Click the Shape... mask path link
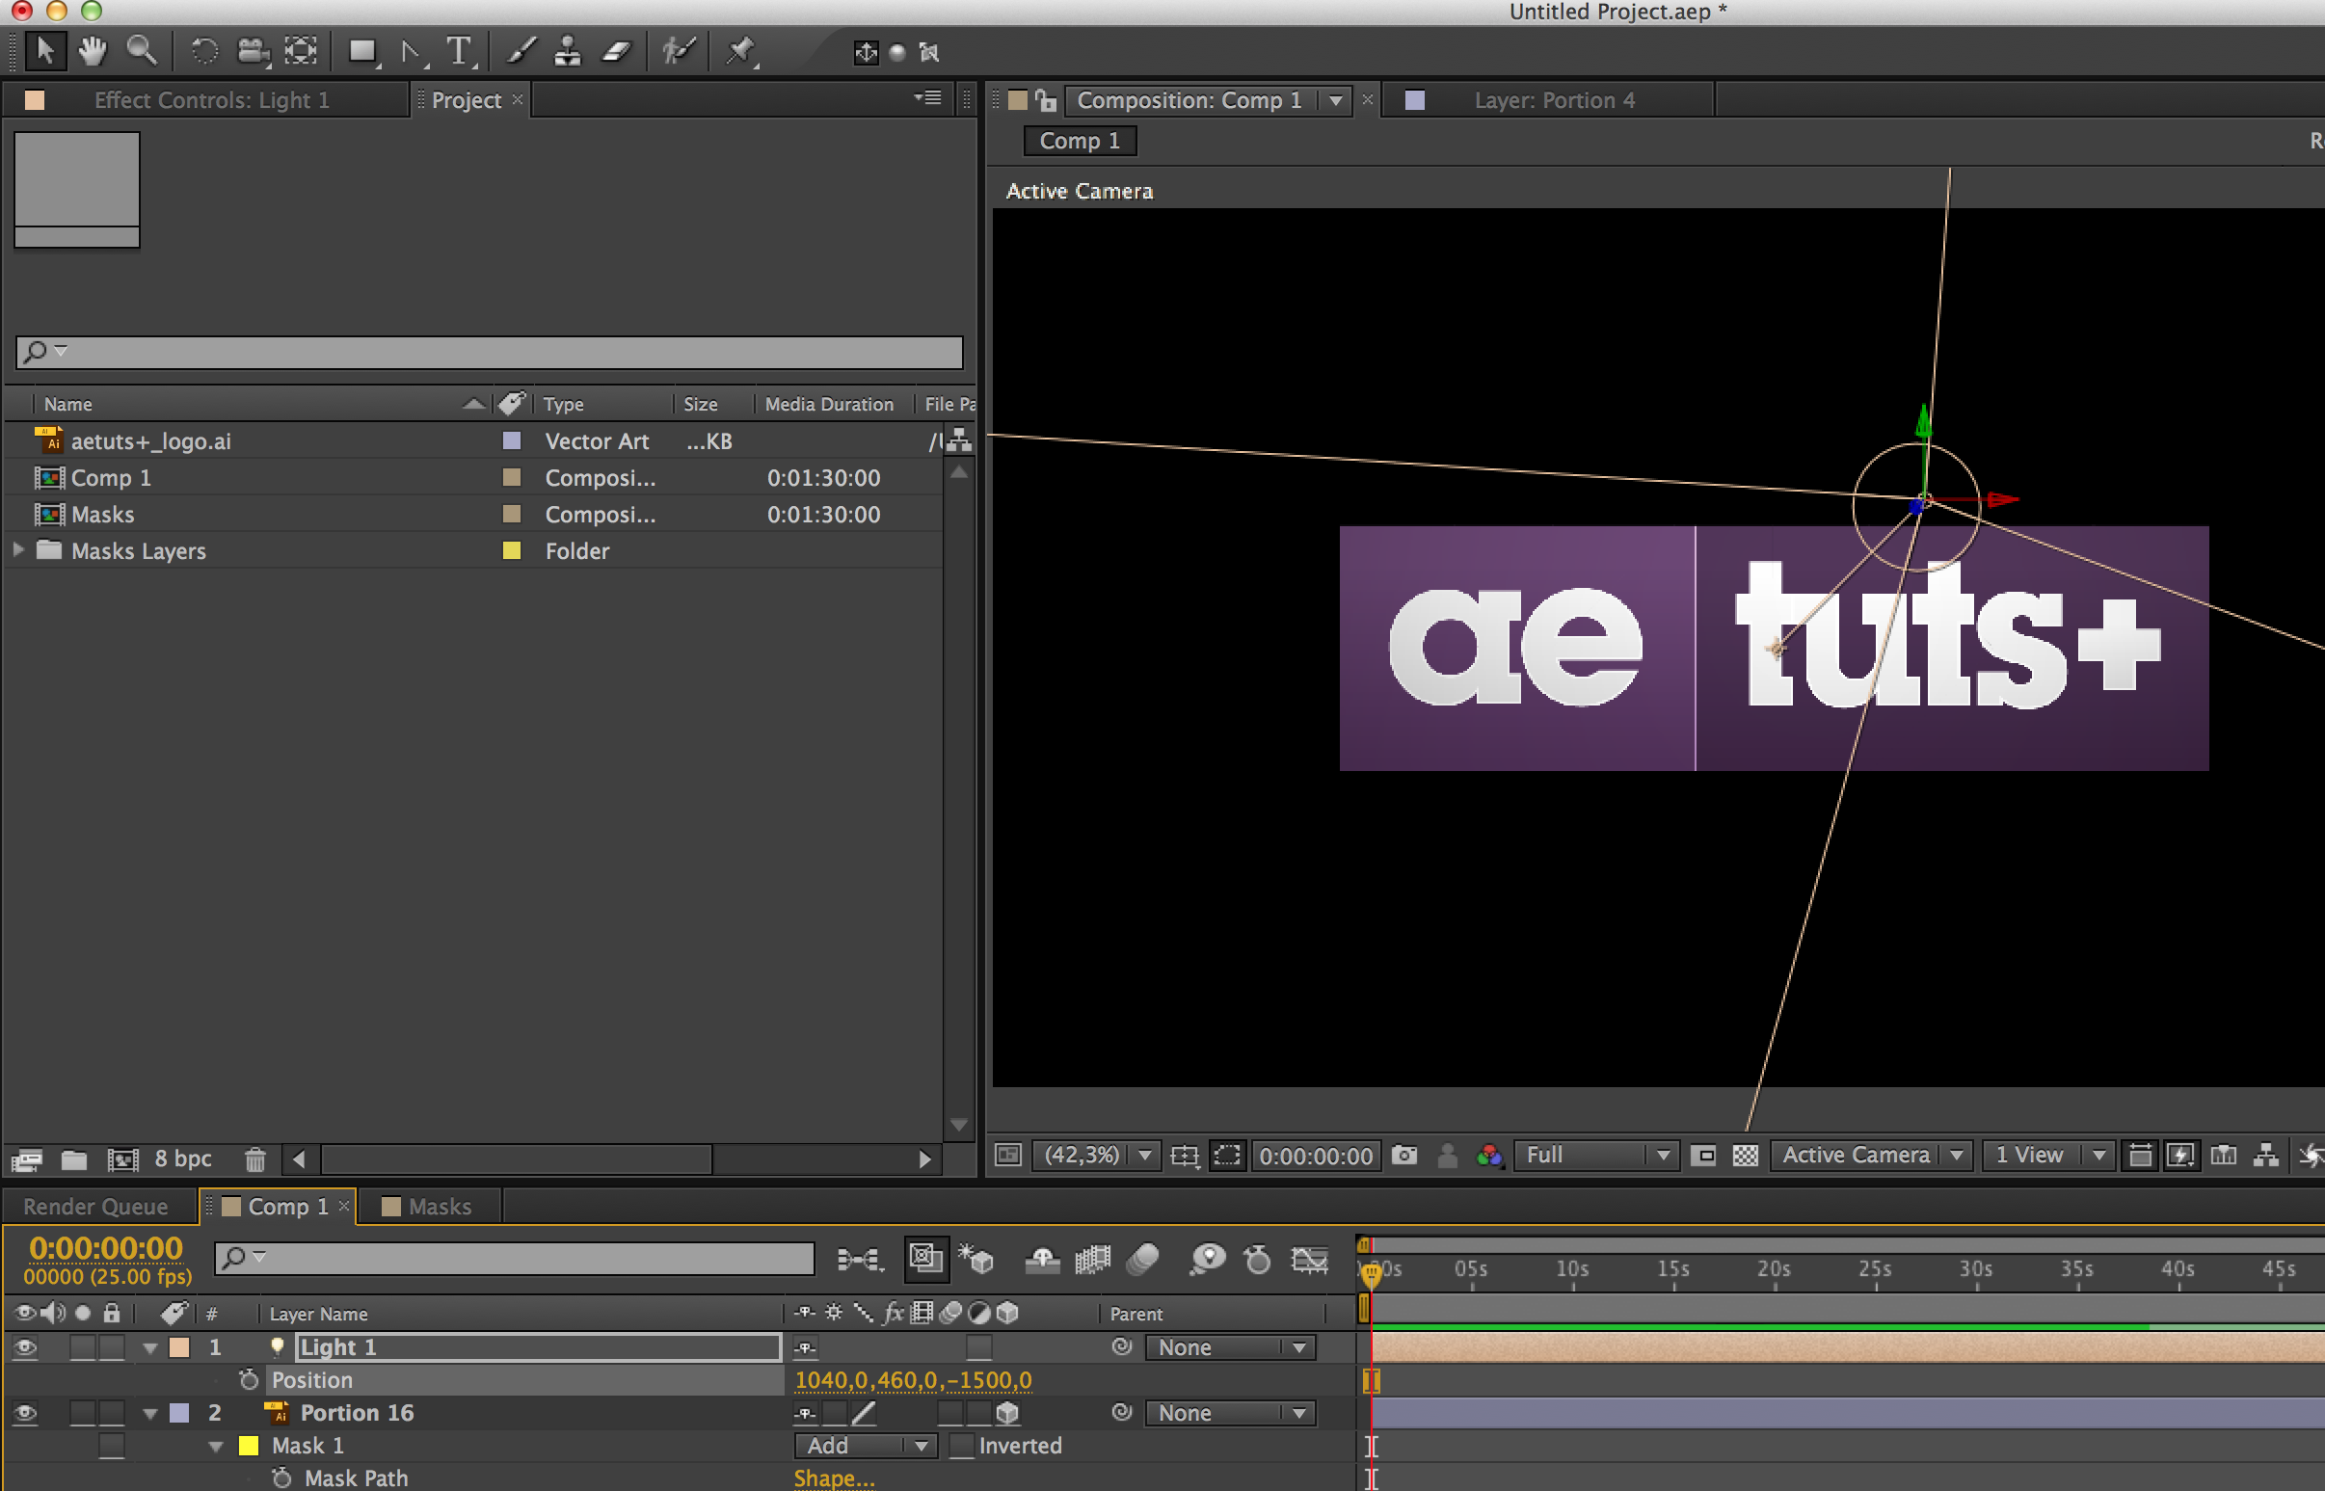This screenshot has height=1491, width=2325. click(x=834, y=1478)
